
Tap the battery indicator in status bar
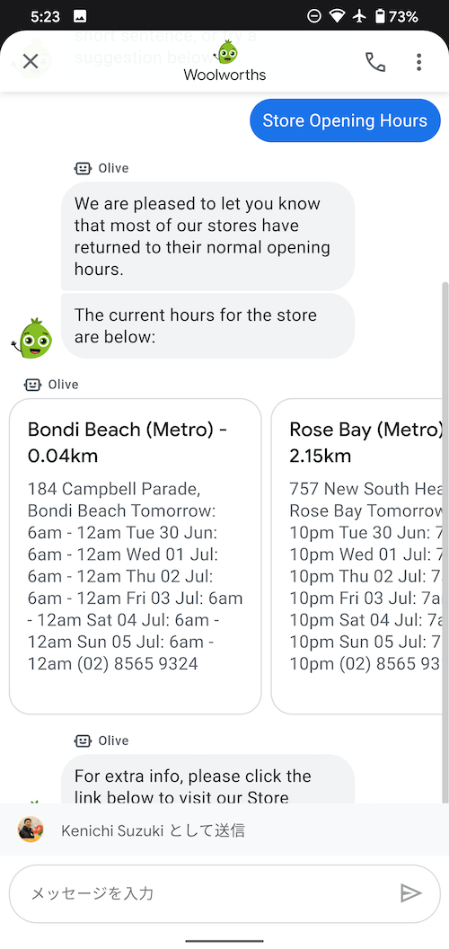point(380,16)
